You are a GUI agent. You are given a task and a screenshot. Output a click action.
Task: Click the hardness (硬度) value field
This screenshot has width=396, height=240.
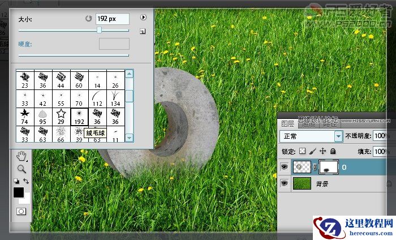pos(114,44)
